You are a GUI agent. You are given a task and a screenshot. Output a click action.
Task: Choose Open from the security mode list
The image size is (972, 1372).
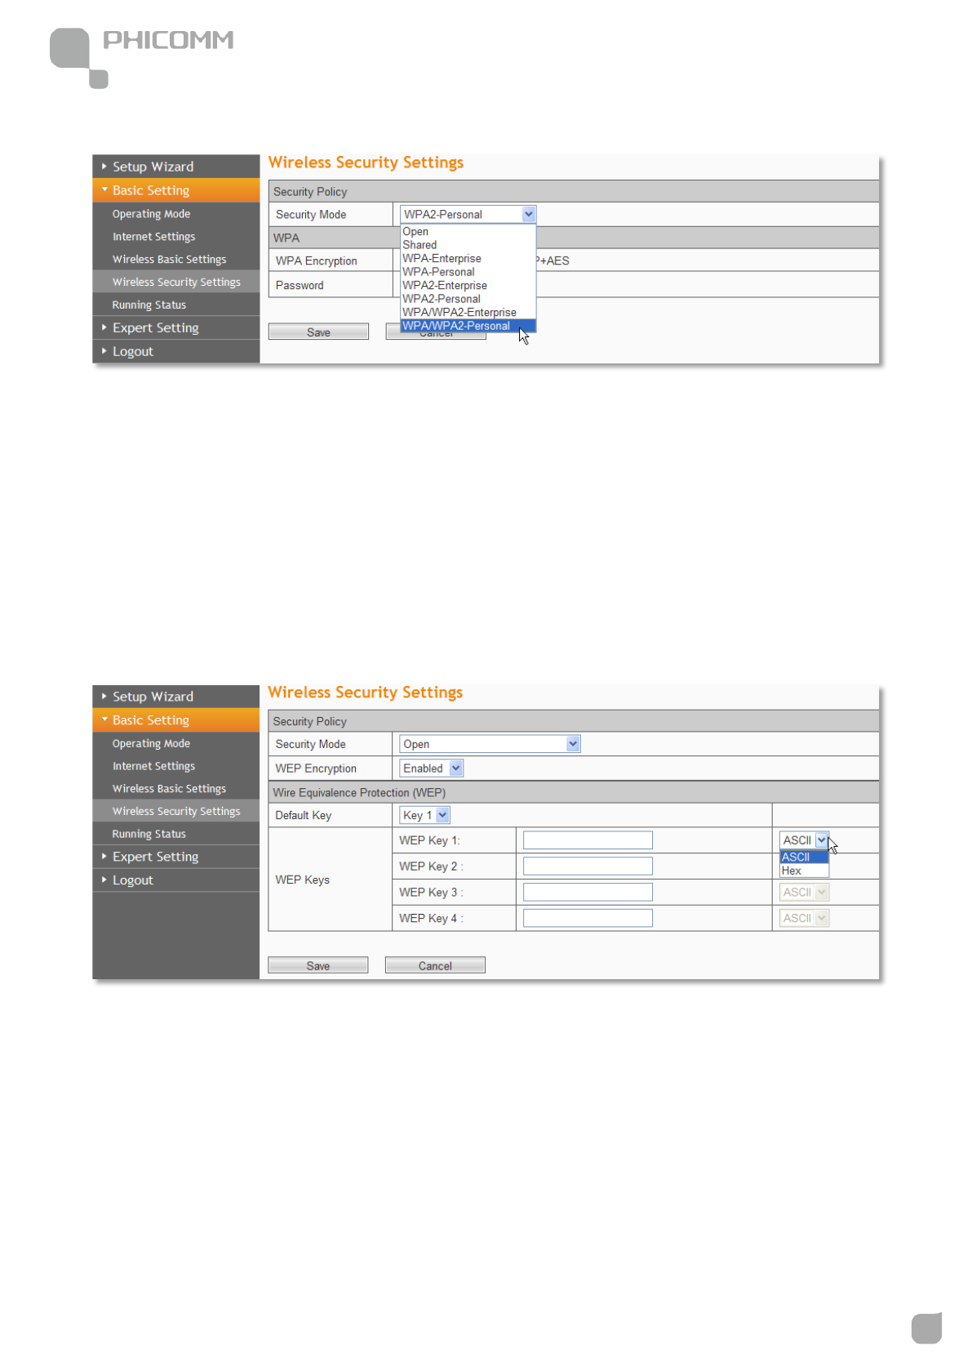(x=468, y=232)
